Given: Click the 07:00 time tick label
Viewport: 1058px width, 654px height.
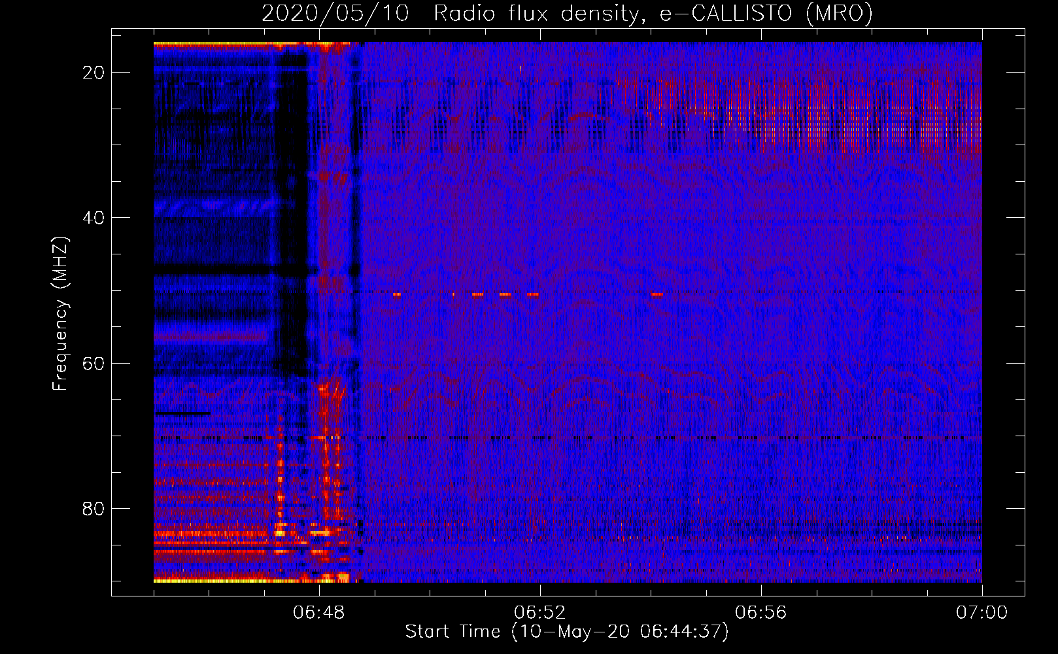Looking at the screenshot, I should click(981, 613).
